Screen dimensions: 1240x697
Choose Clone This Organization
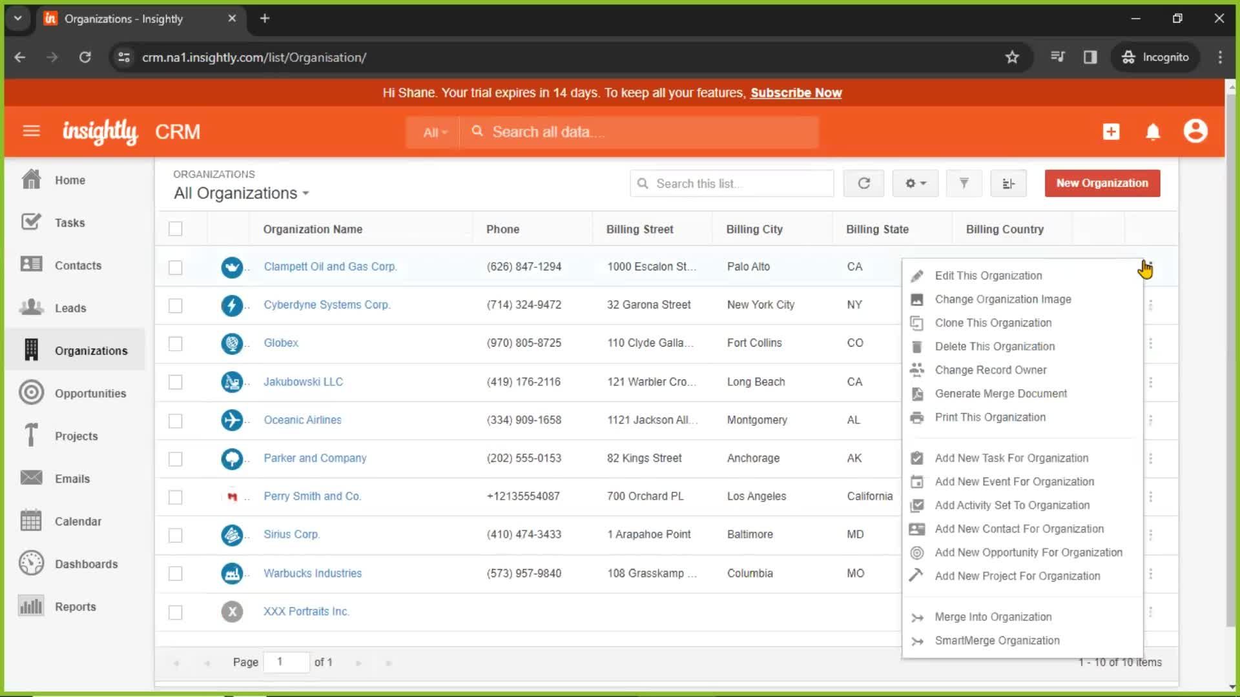(x=993, y=323)
